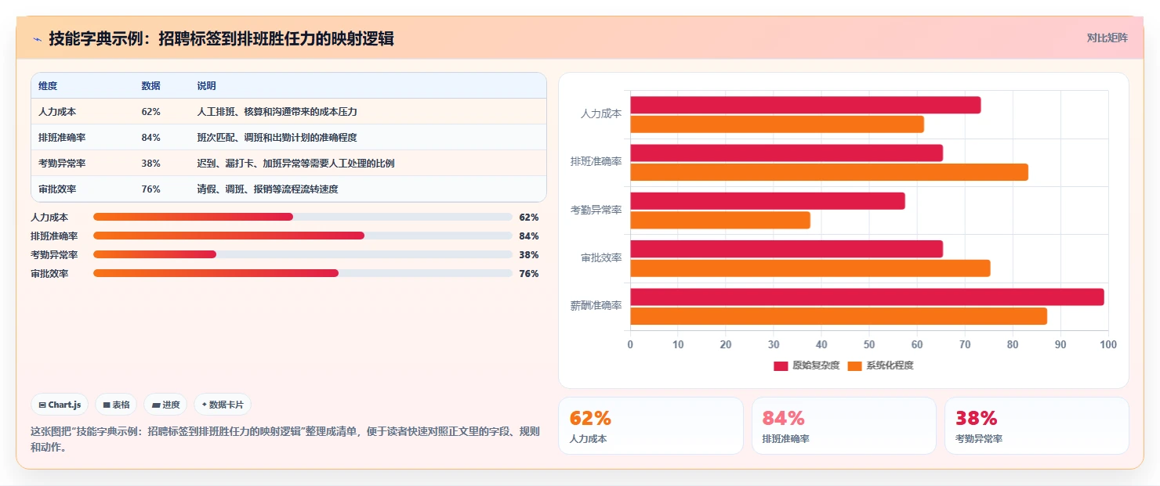Click the 62% label beside the progress bar
1160x486 pixels.
[529, 217]
